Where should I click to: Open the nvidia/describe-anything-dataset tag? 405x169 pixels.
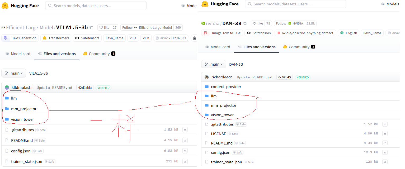click(305, 33)
